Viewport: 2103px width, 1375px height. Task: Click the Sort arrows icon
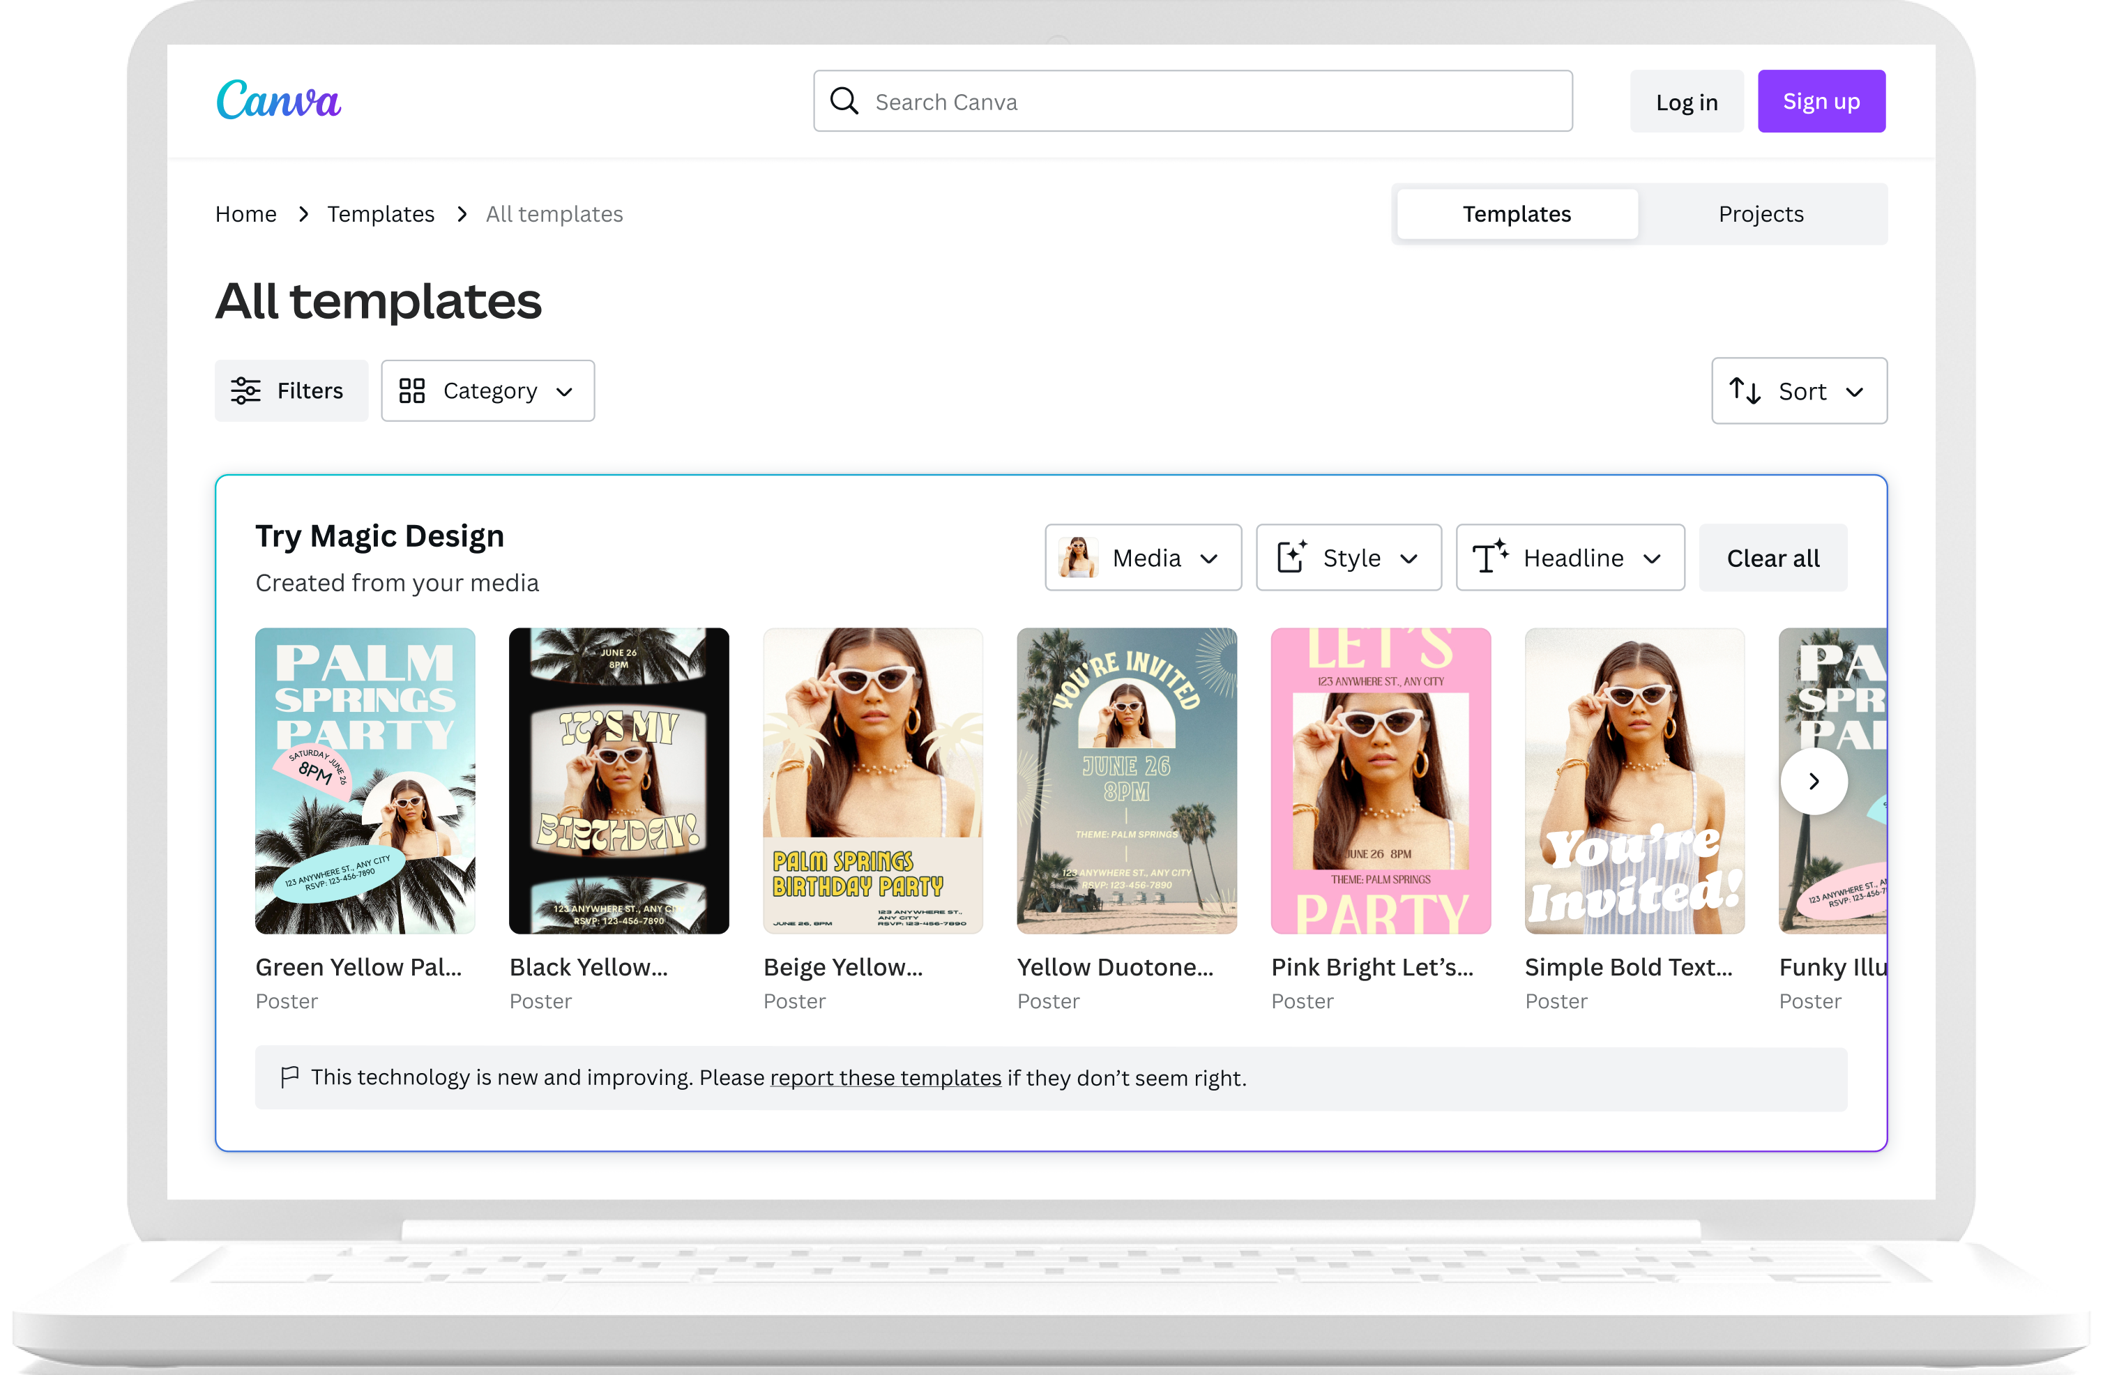[1745, 390]
